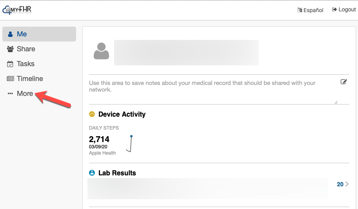Click the profile avatar placeholder
This screenshot has width=358, height=209.
[x=101, y=51]
